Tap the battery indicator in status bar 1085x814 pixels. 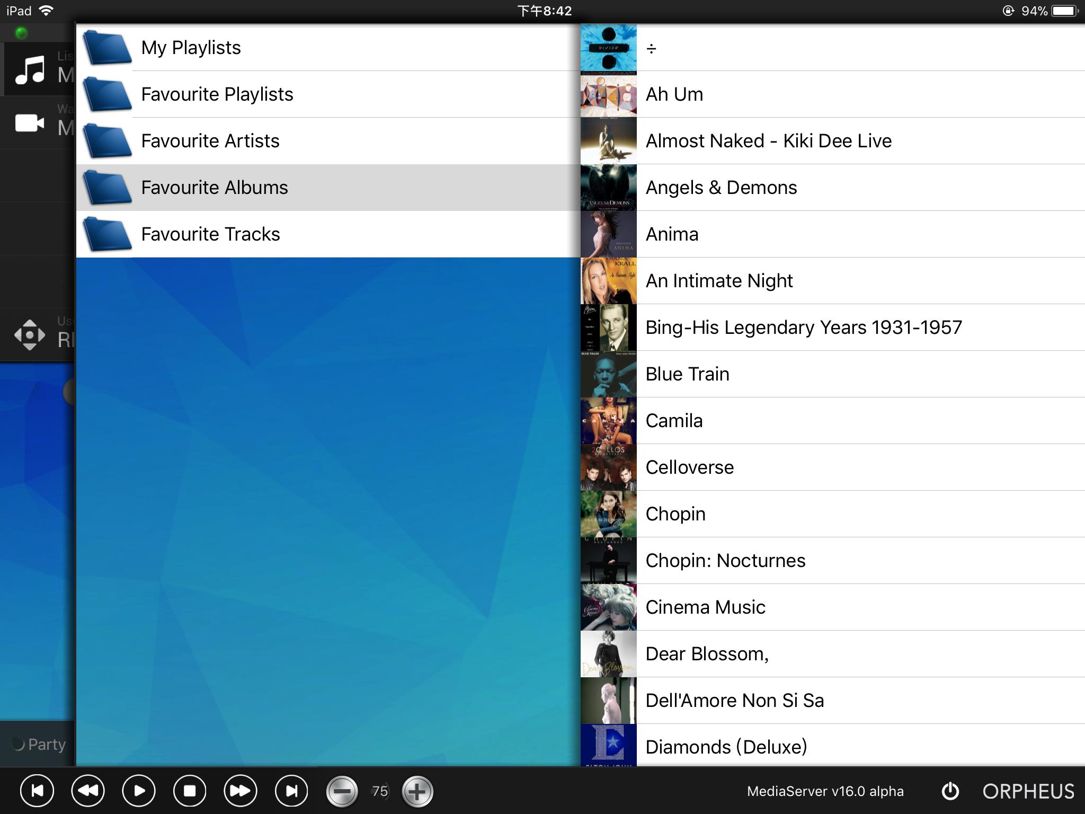1065,11
